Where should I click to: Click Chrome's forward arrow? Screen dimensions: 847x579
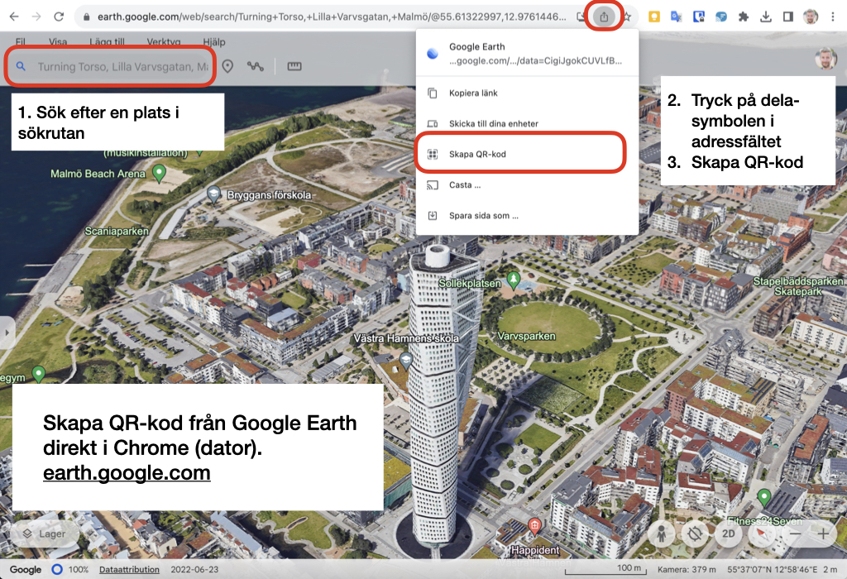(x=36, y=17)
